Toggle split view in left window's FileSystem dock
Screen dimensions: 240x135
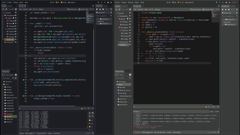[16, 75]
